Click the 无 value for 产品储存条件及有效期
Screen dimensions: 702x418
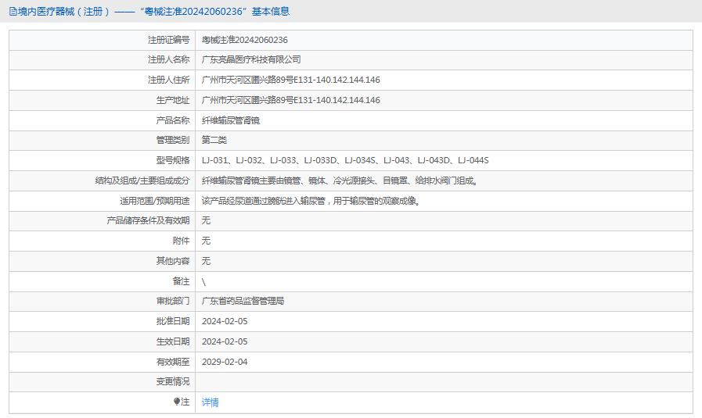[206, 220]
